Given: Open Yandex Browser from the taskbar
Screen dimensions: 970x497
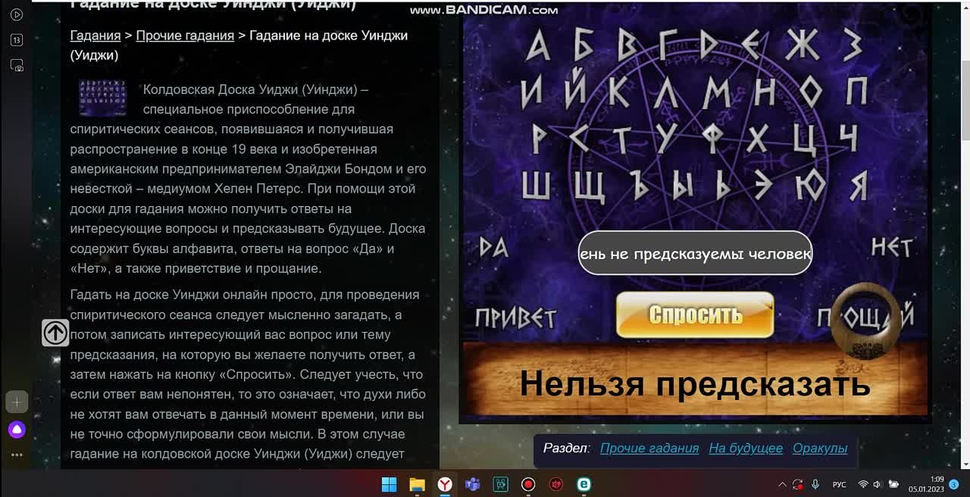Looking at the screenshot, I should tap(445, 484).
